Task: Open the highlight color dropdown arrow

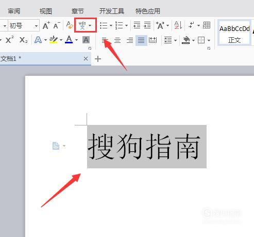Action: pos(61,40)
